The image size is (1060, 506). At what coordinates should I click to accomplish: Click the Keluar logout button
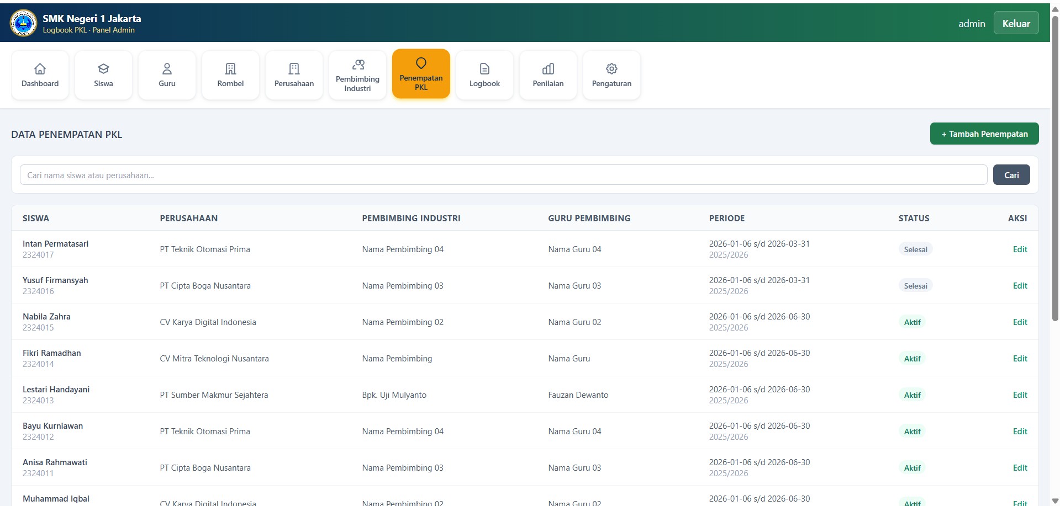tap(1016, 23)
